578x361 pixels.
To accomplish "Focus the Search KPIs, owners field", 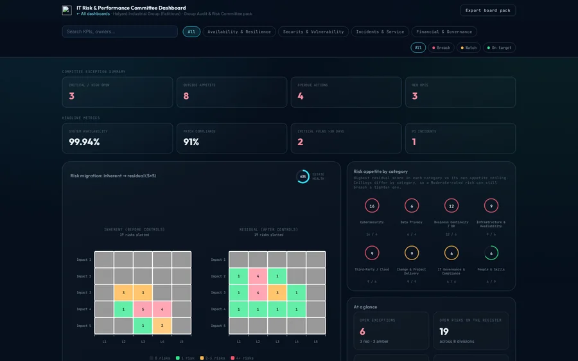I will coord(120,31).
